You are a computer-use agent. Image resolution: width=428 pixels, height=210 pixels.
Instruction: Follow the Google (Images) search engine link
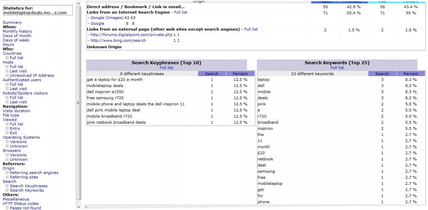pos(107,18)
